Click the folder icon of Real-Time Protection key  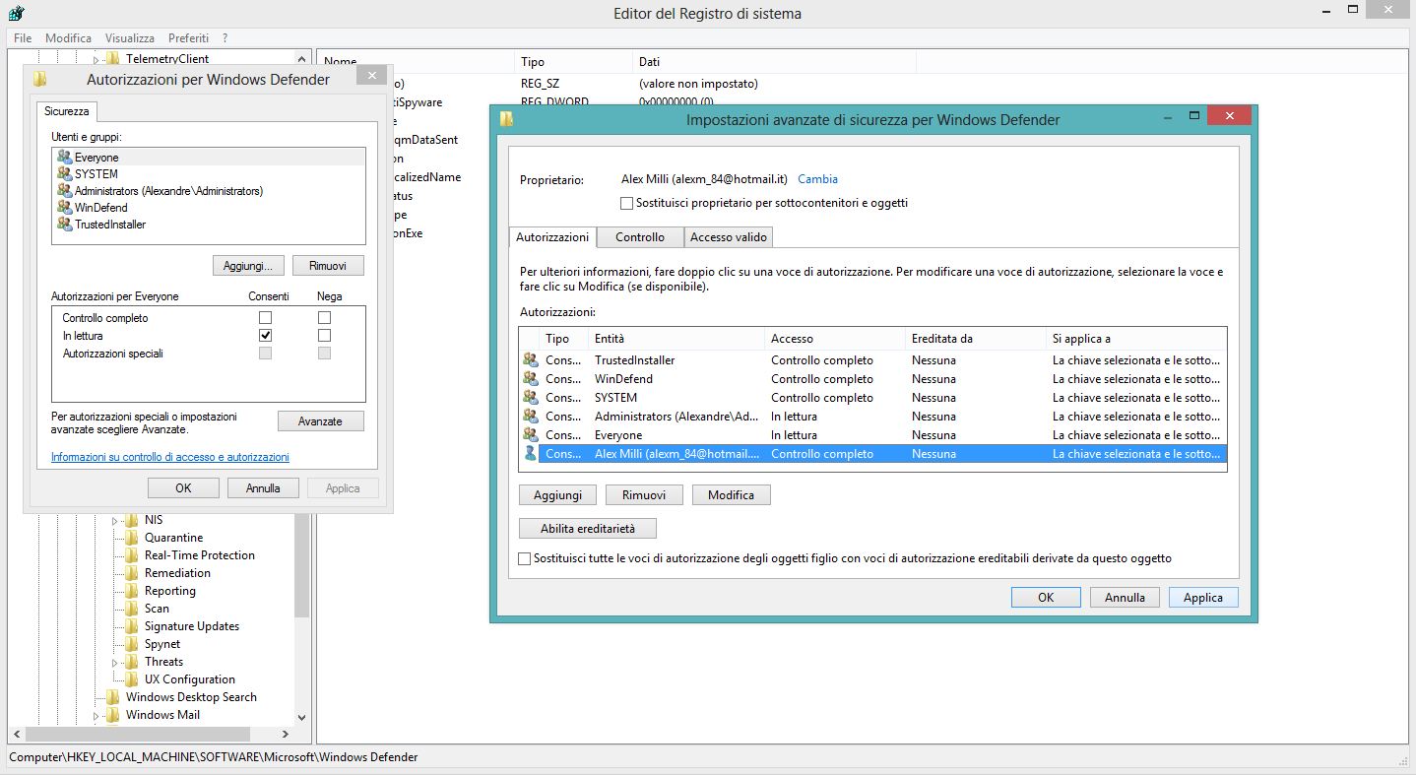pos(132,555)
